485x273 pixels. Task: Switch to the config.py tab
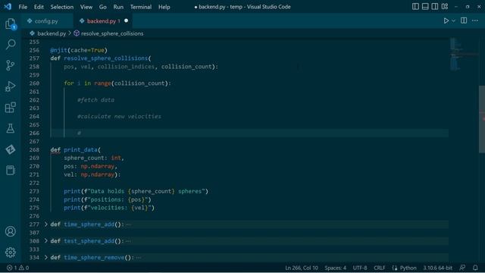click(x=46, y=21)
